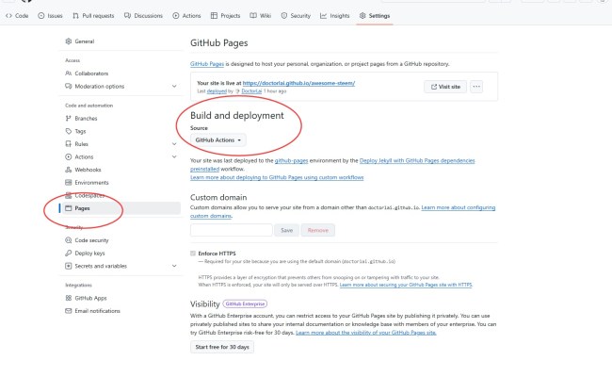Open the live site URL link
The image size is (612, 377).
298,83
